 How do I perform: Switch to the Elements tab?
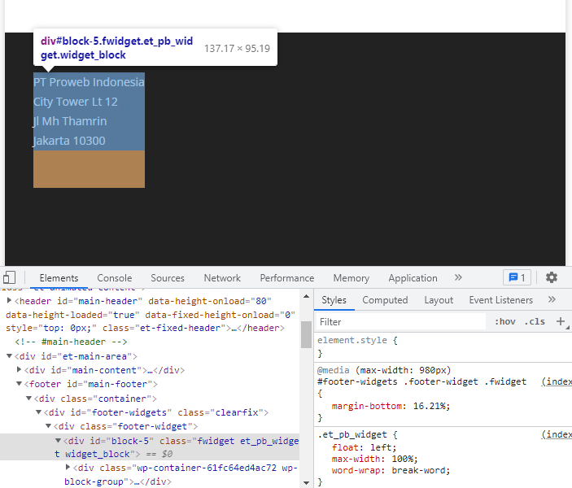tap(59, 278)
